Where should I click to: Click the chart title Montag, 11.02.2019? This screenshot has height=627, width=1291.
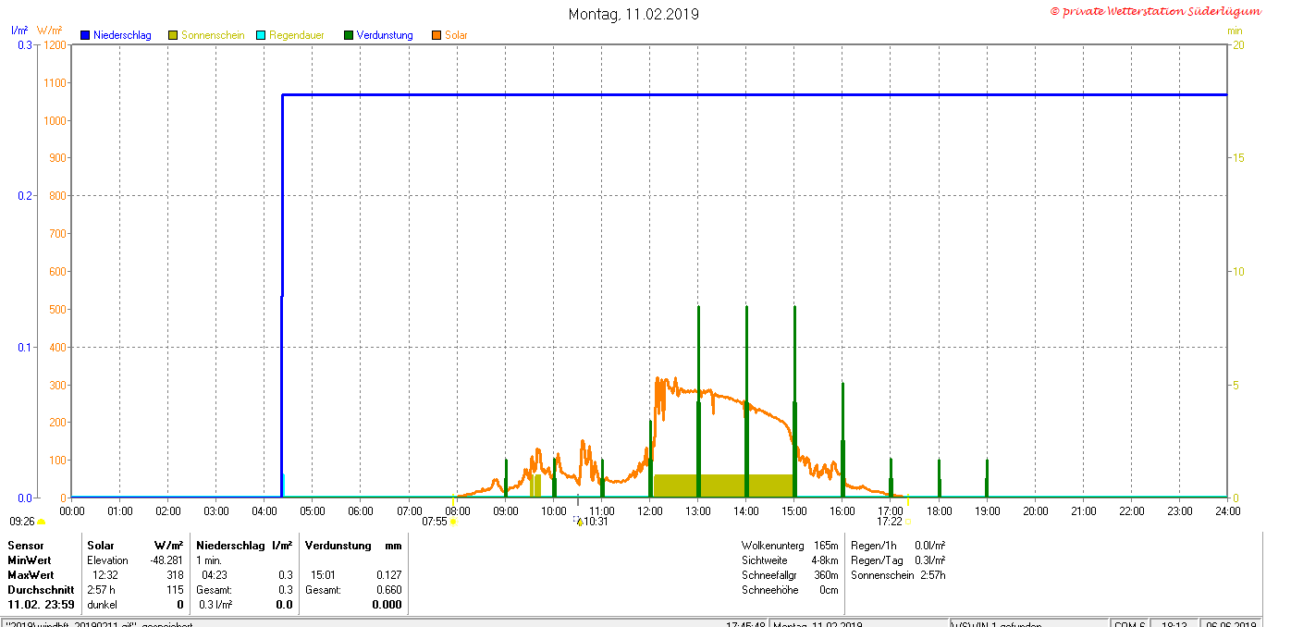633,14
